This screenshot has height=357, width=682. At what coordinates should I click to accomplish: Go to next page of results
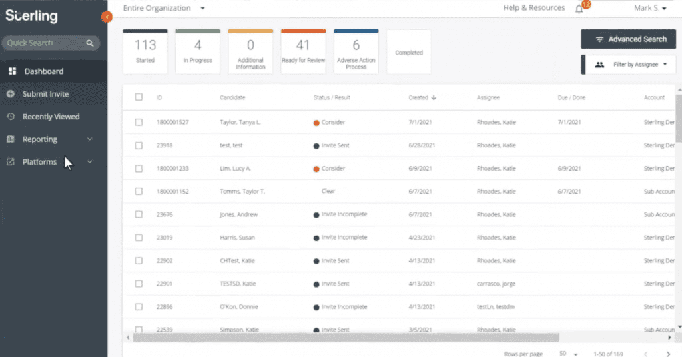[668, 354]
